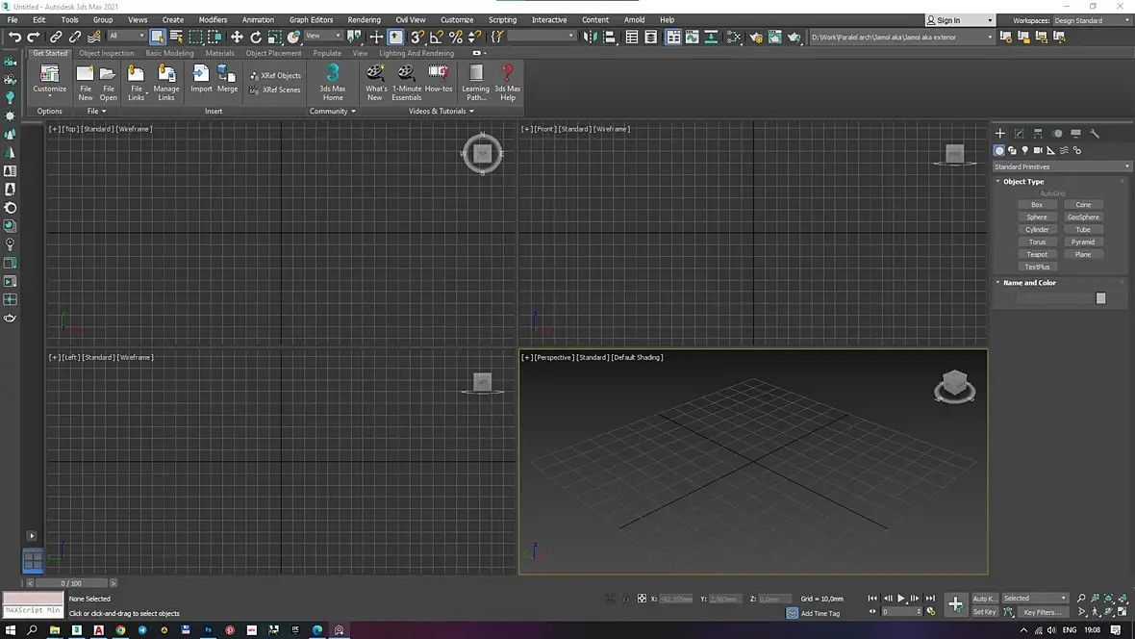The width and height of the screenshot is (1135, 639).
Task: Open the Modify panel tab icon
Action: 1020,134
